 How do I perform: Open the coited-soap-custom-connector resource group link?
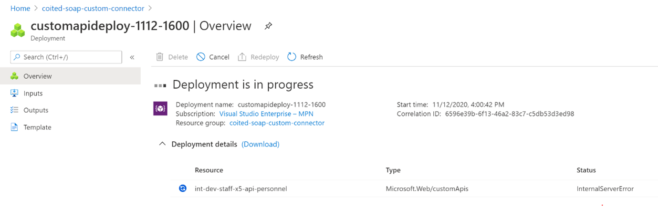coord(277,123)
